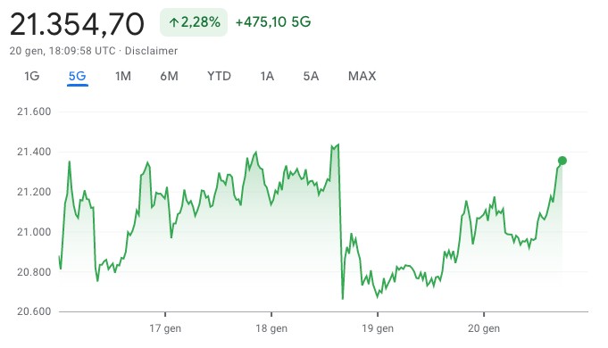
Task: Select the 5G time range tab
Action: tap(77, 76)
